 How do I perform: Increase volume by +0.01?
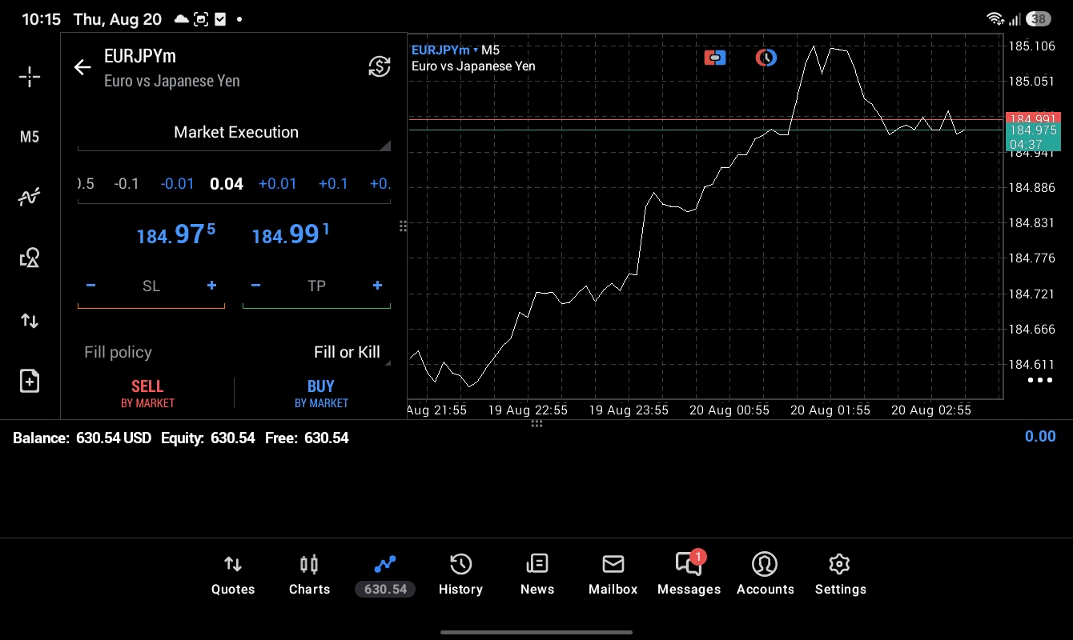(x=277, y=184)
